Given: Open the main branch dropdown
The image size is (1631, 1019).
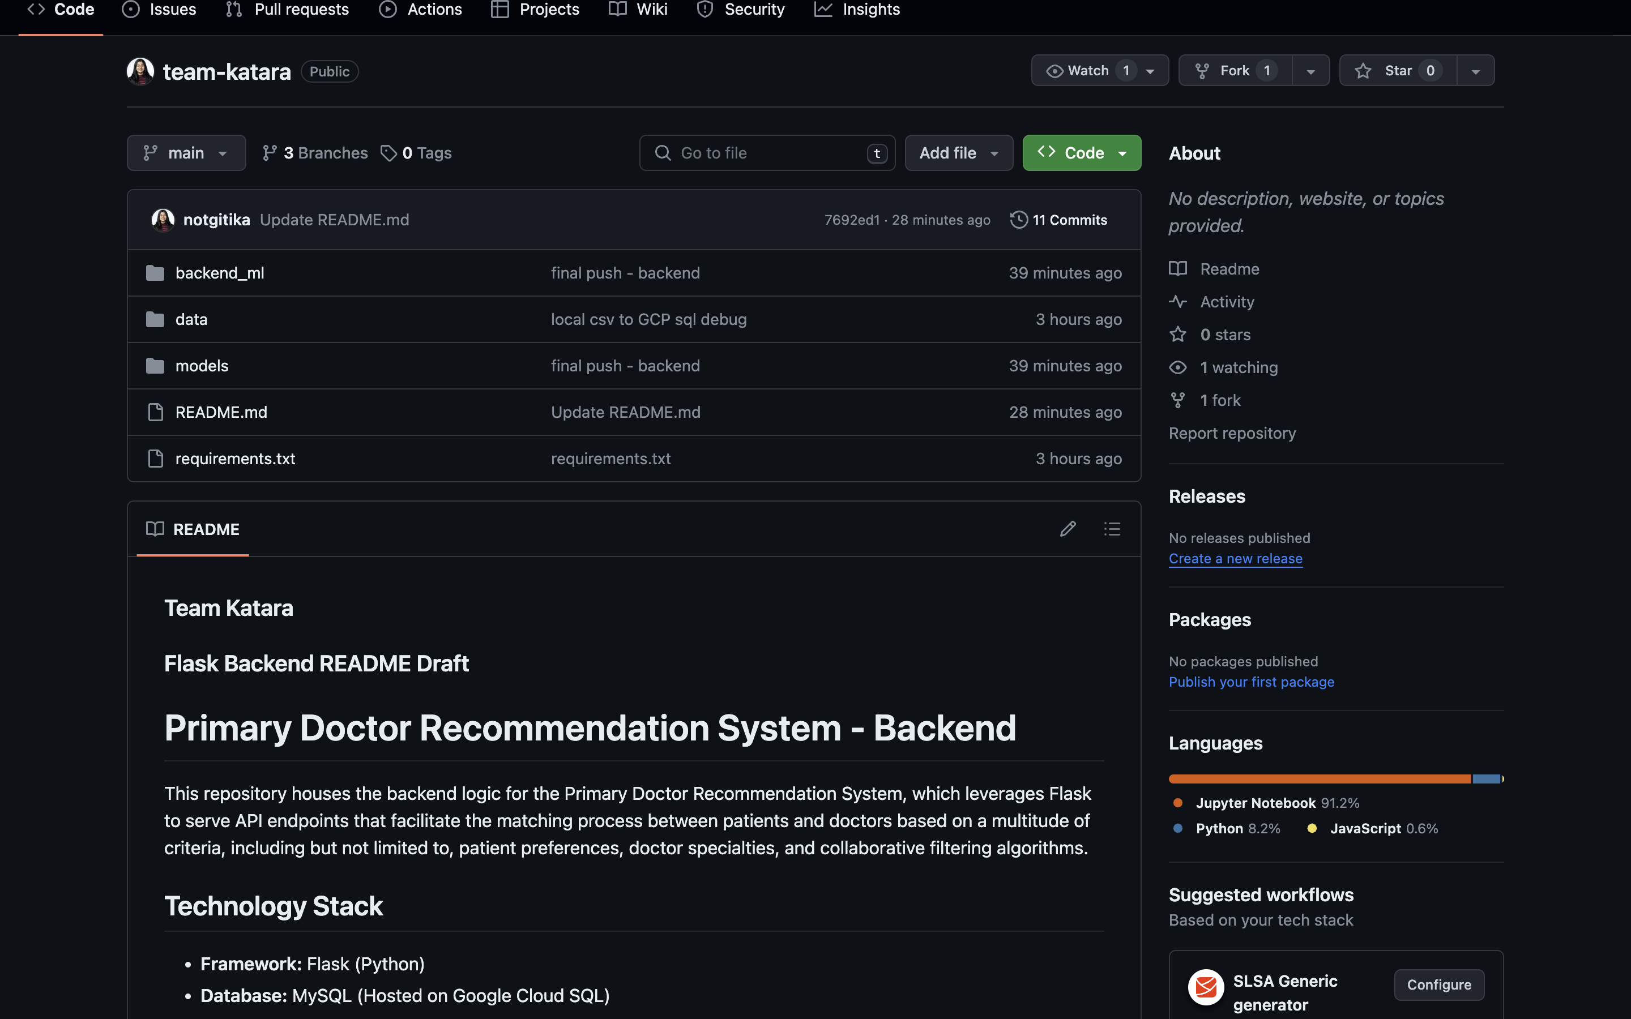Looking at the screenshot, I should click(x=186, y=153).
